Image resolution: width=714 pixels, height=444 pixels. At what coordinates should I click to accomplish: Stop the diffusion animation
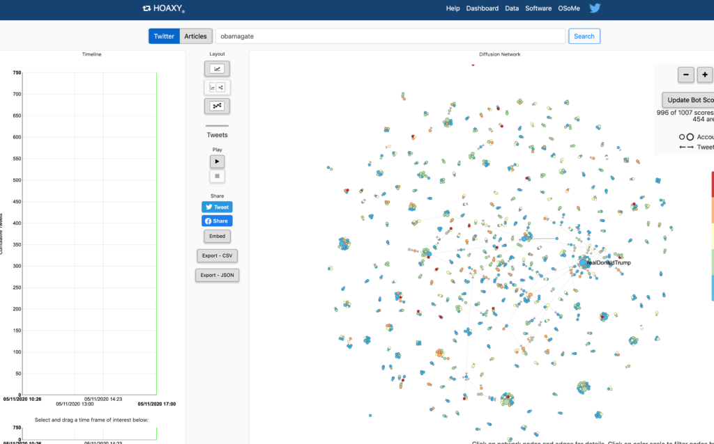point(218,176)
